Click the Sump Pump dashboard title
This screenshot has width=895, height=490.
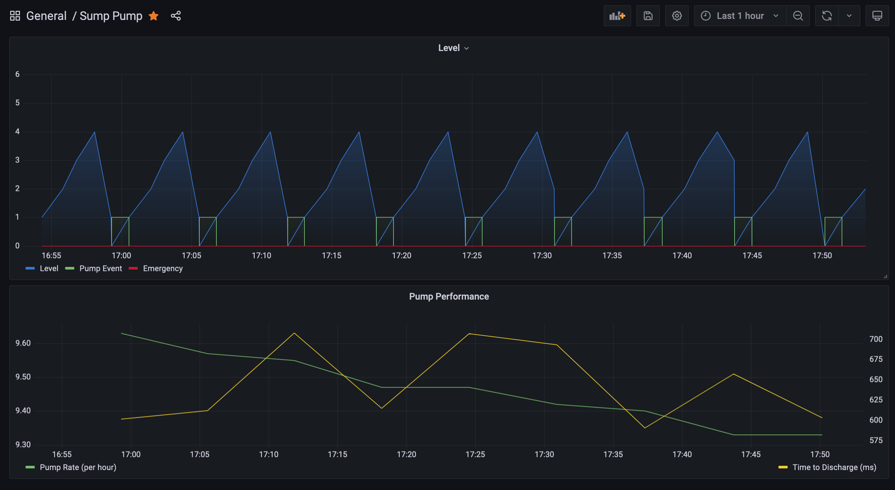tap(111, 16)
